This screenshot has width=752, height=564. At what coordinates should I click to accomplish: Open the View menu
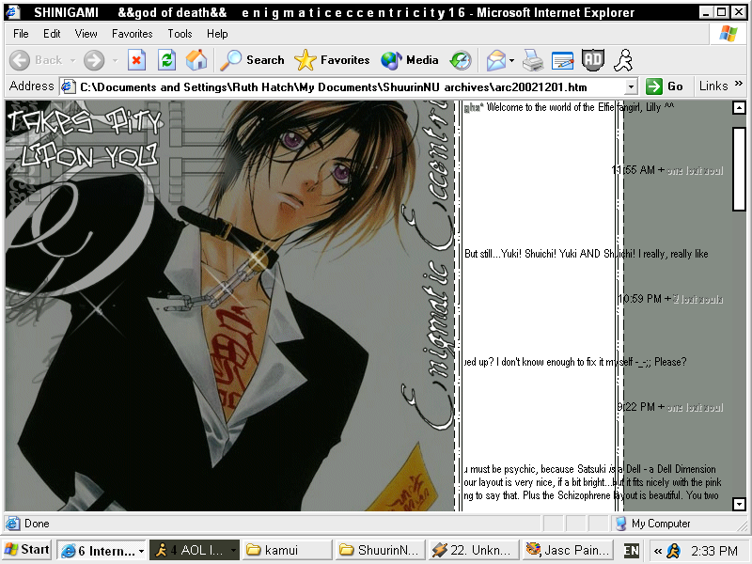(x=86, y=34)
